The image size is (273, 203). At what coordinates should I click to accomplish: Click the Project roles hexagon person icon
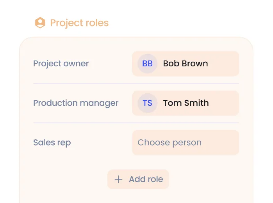[40, 23]
